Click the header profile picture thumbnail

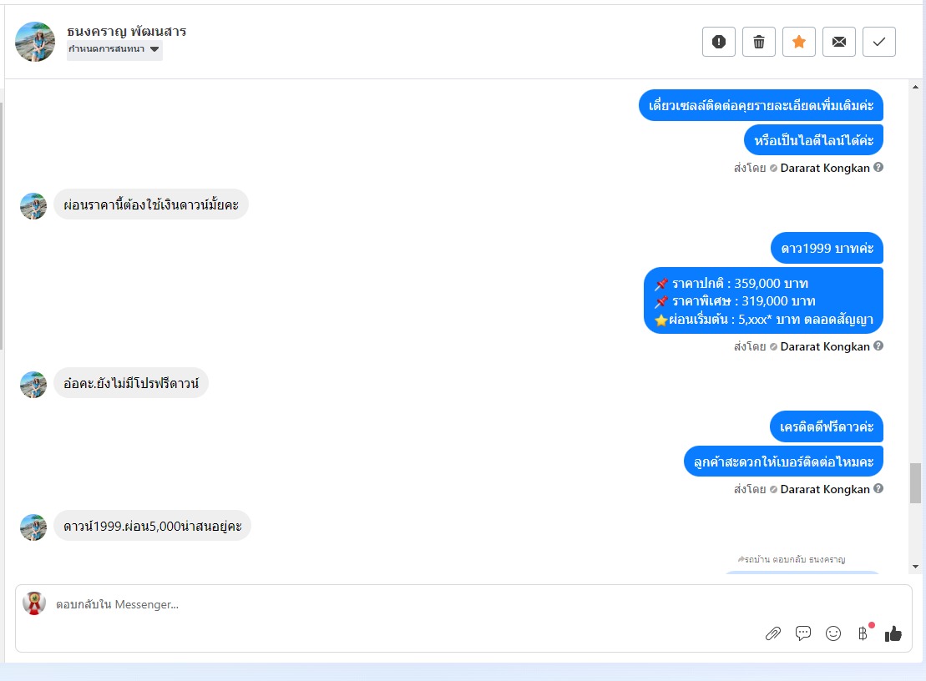tap(35, 42)
